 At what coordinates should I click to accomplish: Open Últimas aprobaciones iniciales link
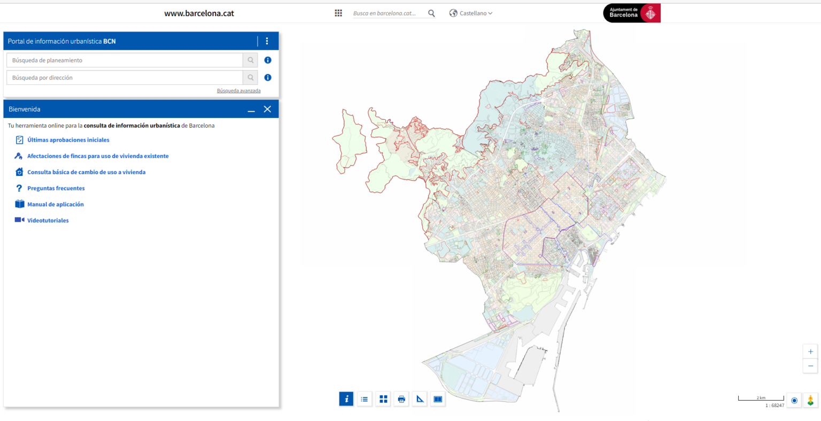coord(68,139)
